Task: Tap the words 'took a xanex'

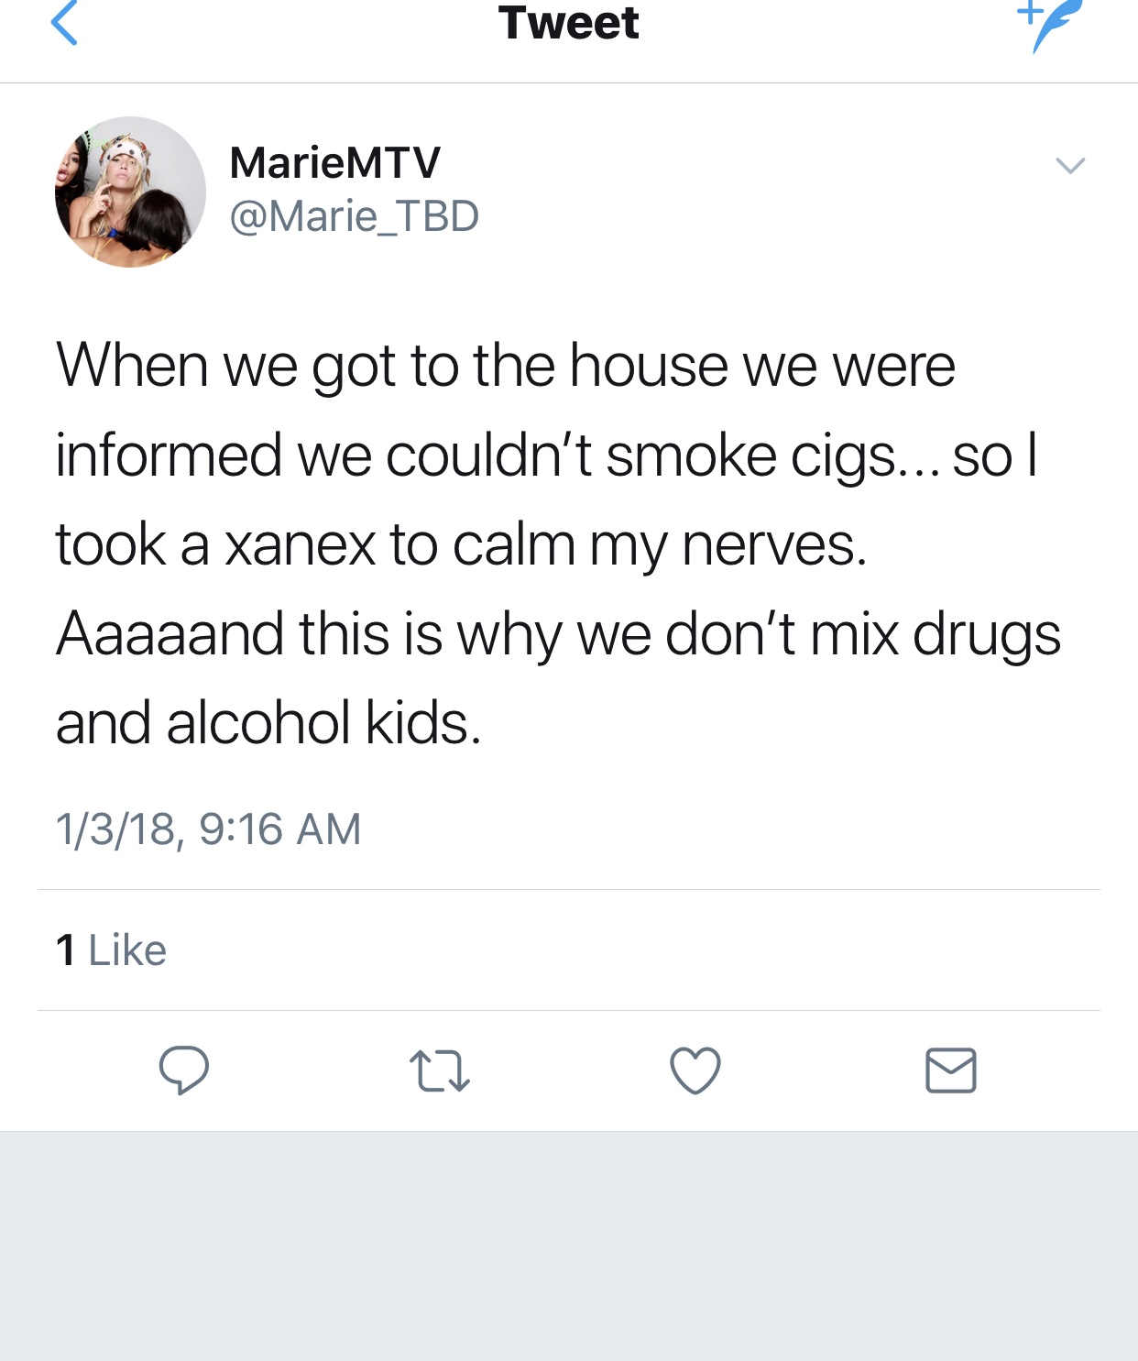Action: [215, 545]
